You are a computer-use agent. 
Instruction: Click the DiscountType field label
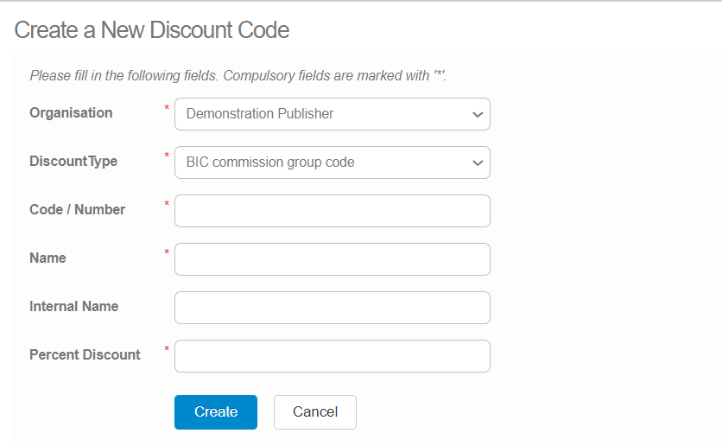73,162
